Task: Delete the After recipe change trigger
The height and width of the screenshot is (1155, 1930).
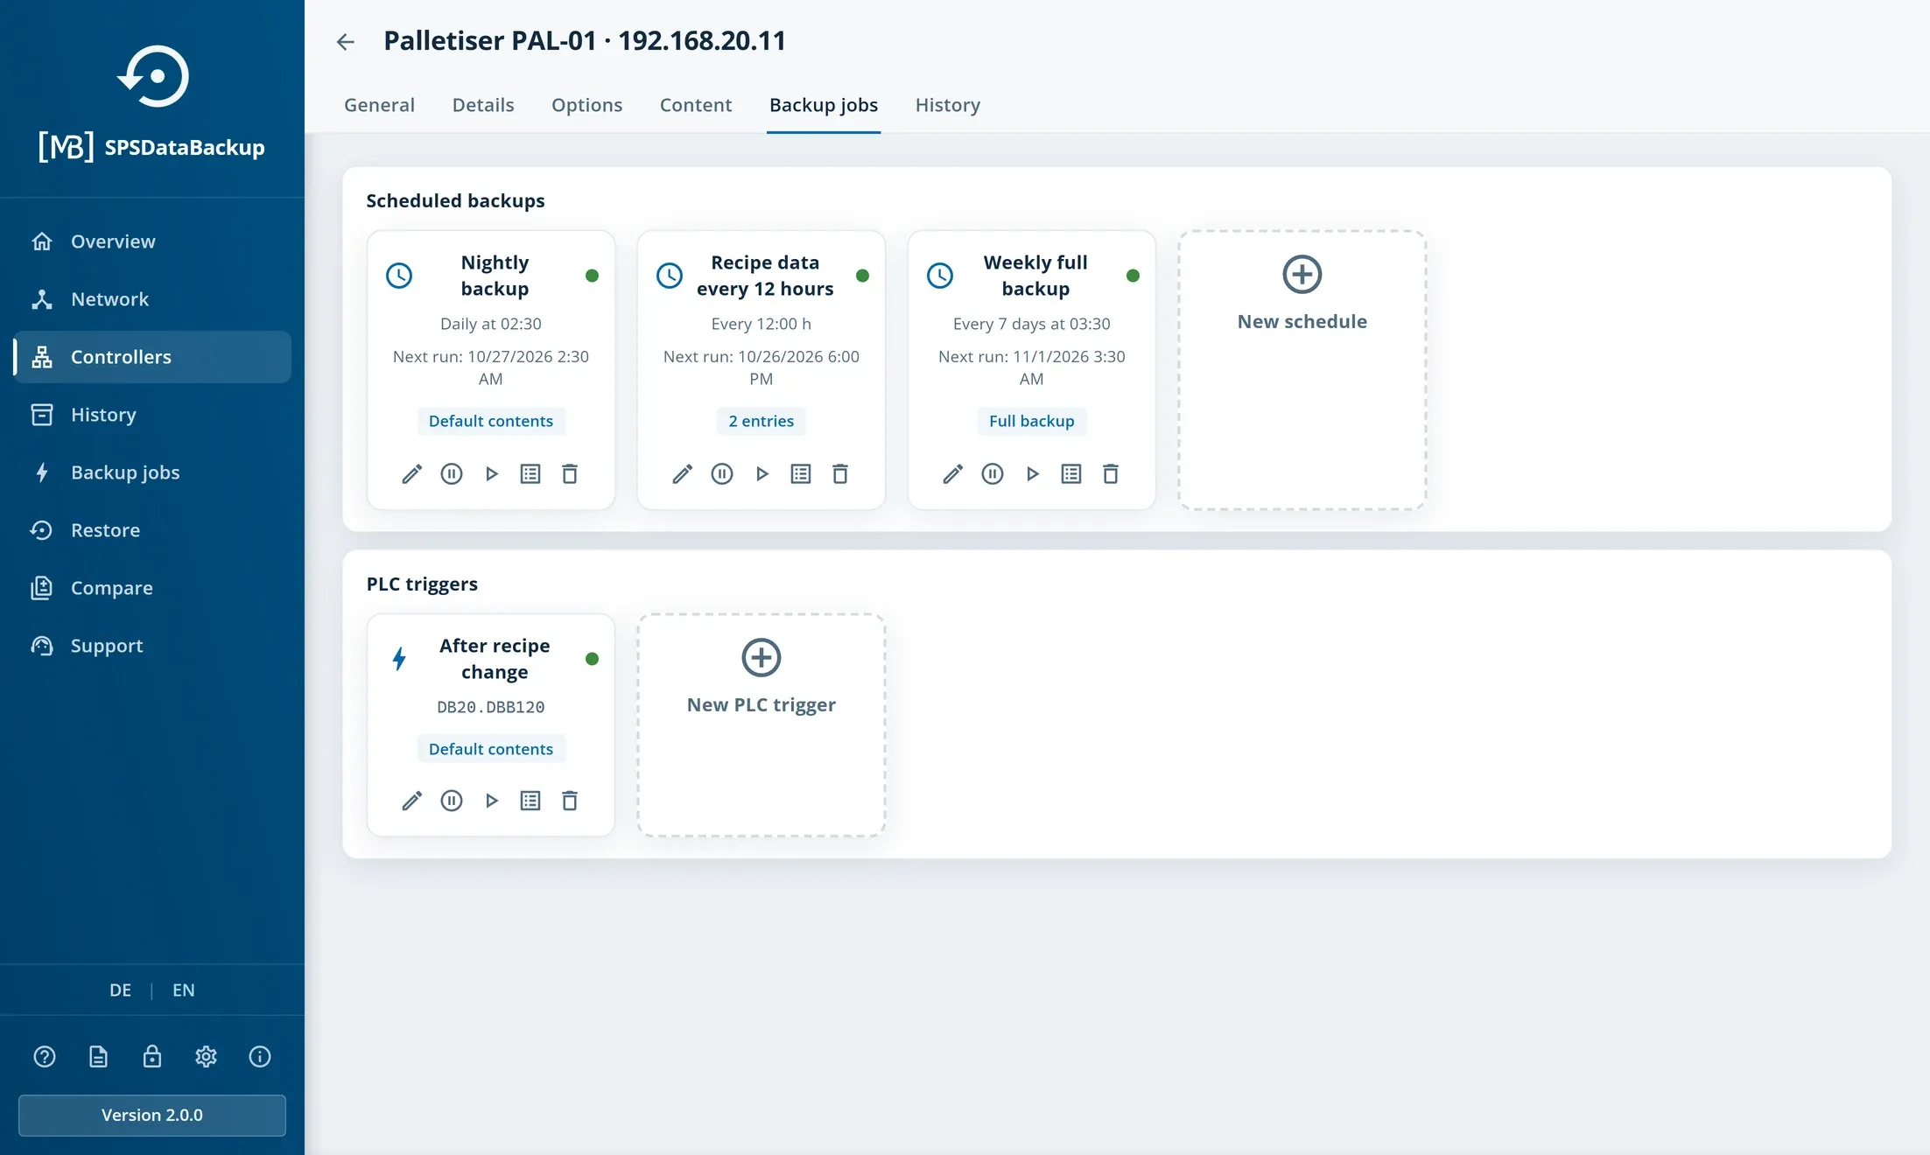Action: coord(570,801)
